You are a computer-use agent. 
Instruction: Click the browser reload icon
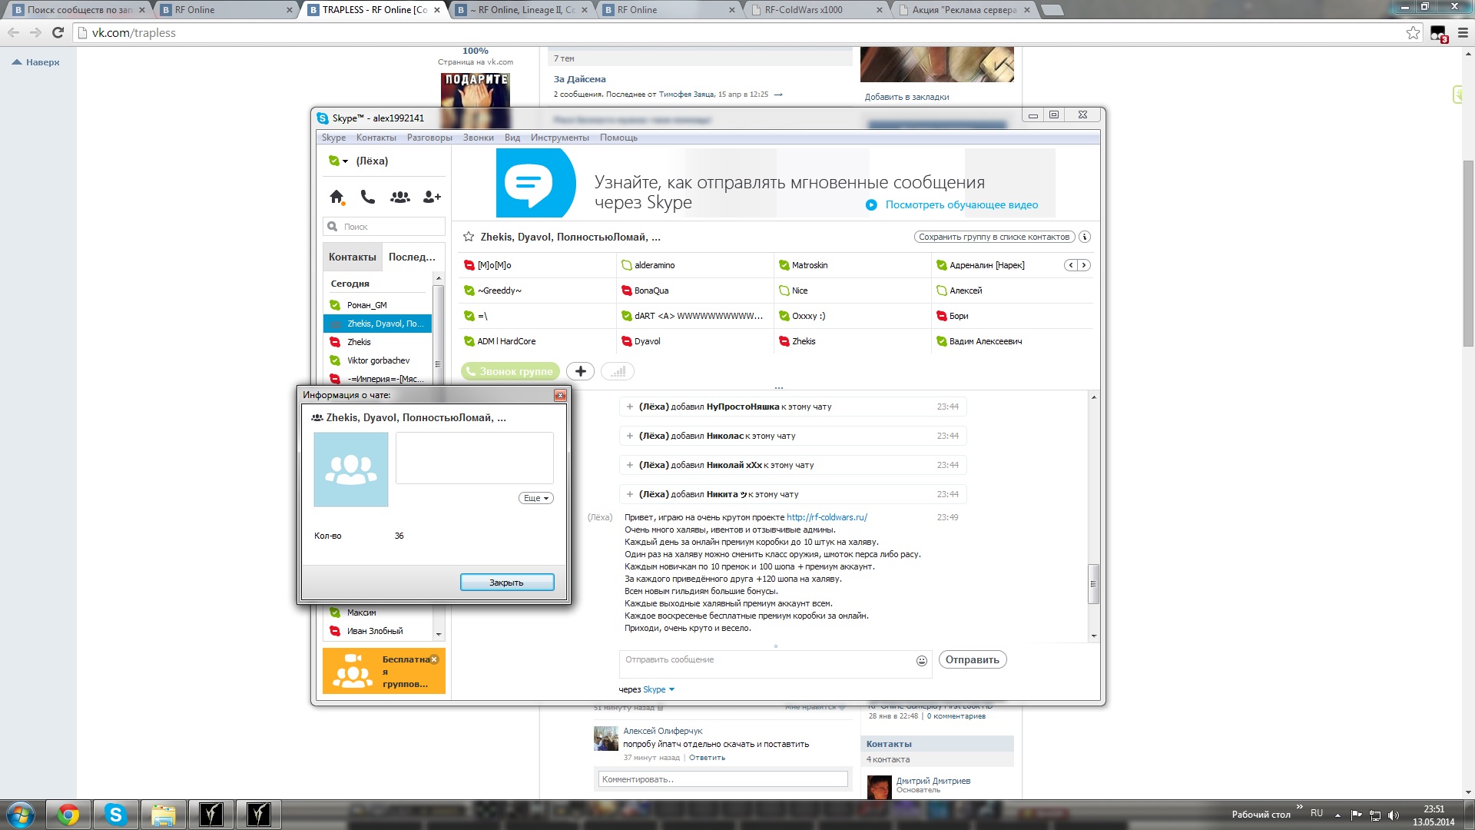(x=58, y=32)
